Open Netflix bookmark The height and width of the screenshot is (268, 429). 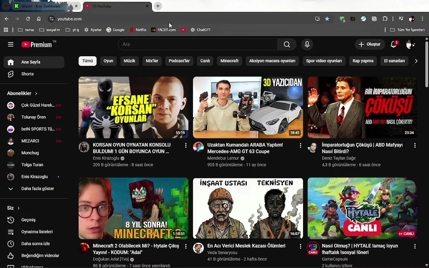pyautogui.click(x=138, y=30)
